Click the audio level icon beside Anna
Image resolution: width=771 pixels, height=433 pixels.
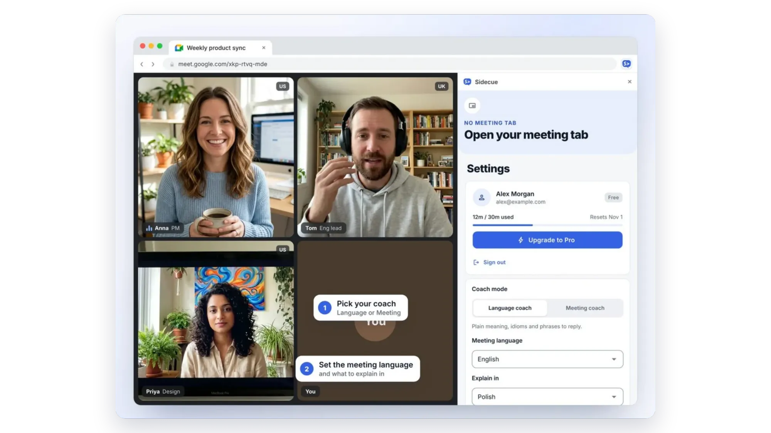click(x=149, y=228)
